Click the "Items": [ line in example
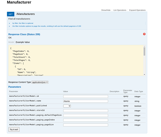This screenshot has width=161, height=137. point(18,63)
